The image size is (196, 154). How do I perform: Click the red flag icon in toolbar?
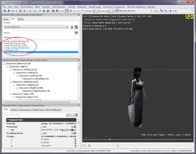click(x=40, y=11)
